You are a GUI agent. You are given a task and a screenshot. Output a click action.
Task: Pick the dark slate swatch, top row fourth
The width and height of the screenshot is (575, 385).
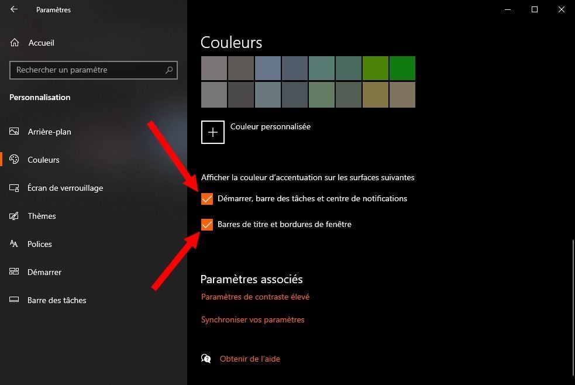coord(295,68)
